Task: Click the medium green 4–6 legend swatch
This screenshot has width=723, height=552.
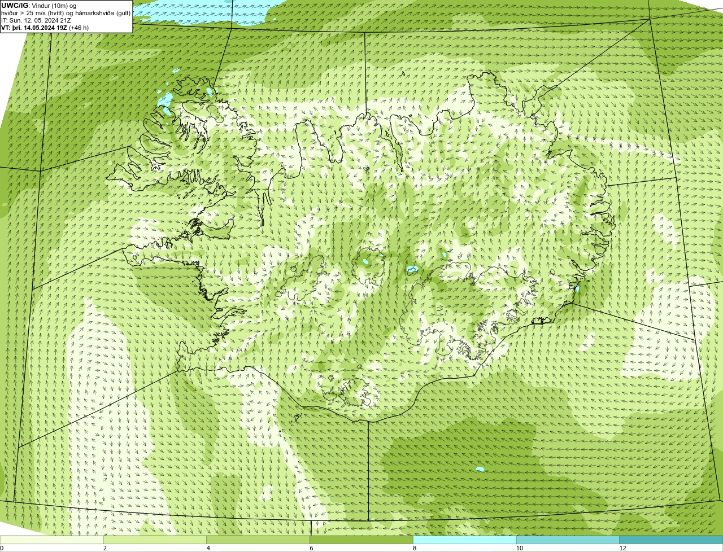Action: 259,540
